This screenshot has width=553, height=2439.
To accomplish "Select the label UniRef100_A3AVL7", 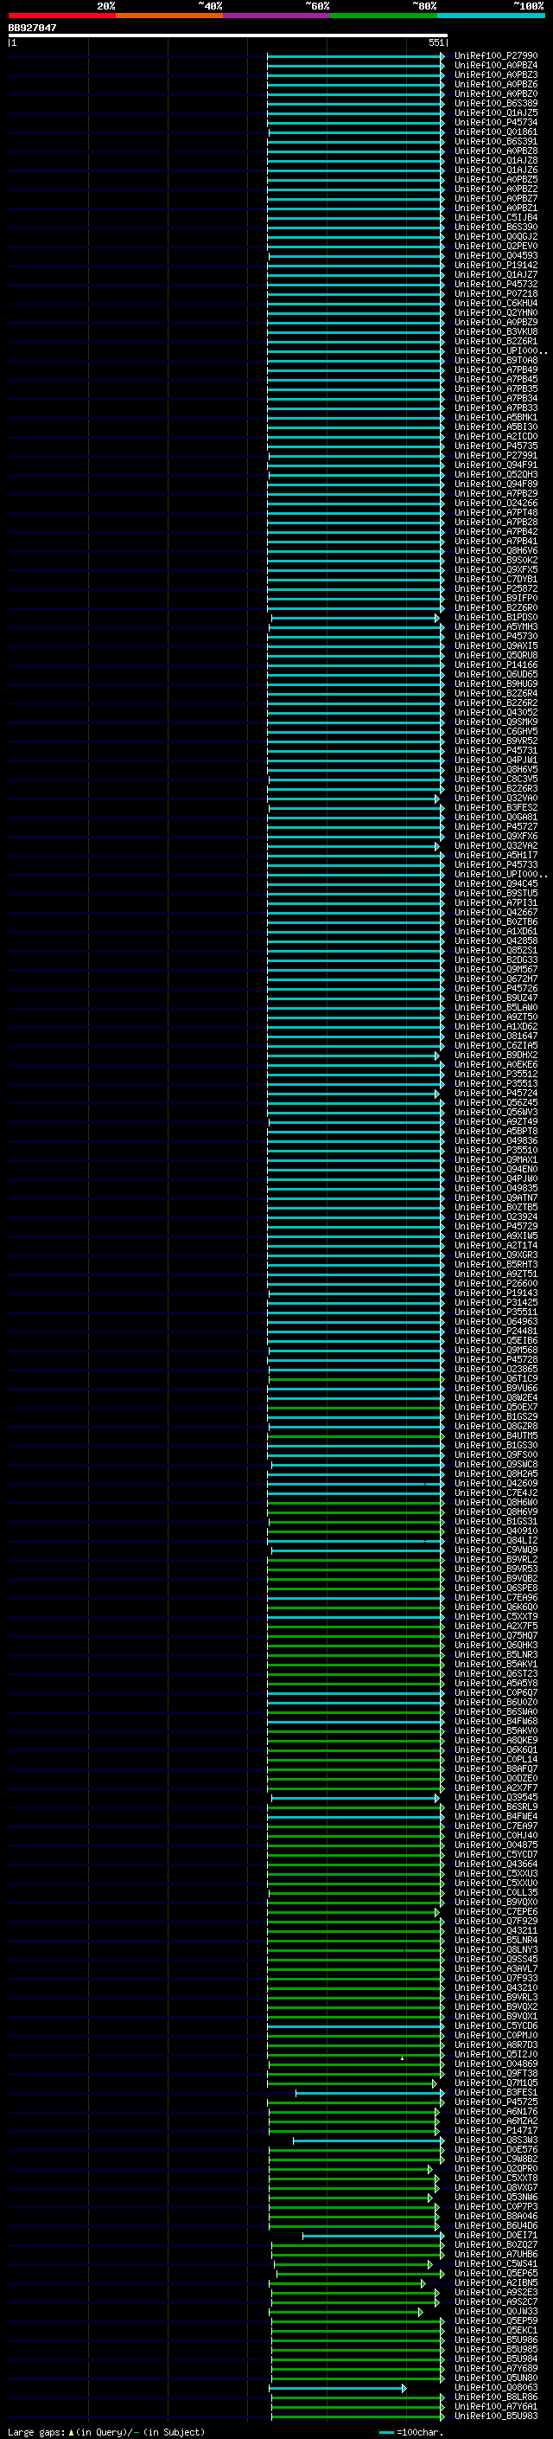I will click(496, 1968).
